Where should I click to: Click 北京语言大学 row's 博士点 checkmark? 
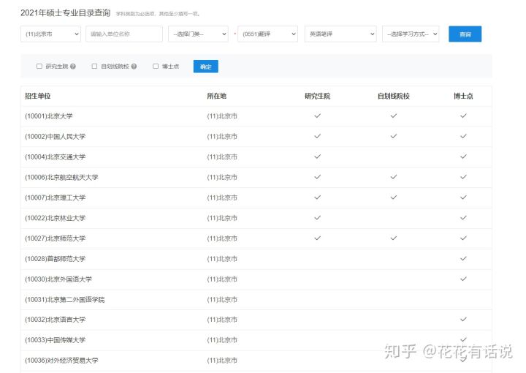463,320
